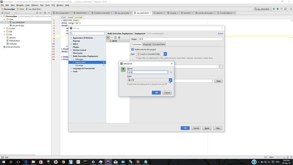Click the Open button in deployment settings
The image size is (293, 165).
point(218,81)
